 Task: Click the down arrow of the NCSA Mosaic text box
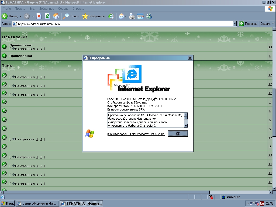pyautogui.click(x=186, y=126)
